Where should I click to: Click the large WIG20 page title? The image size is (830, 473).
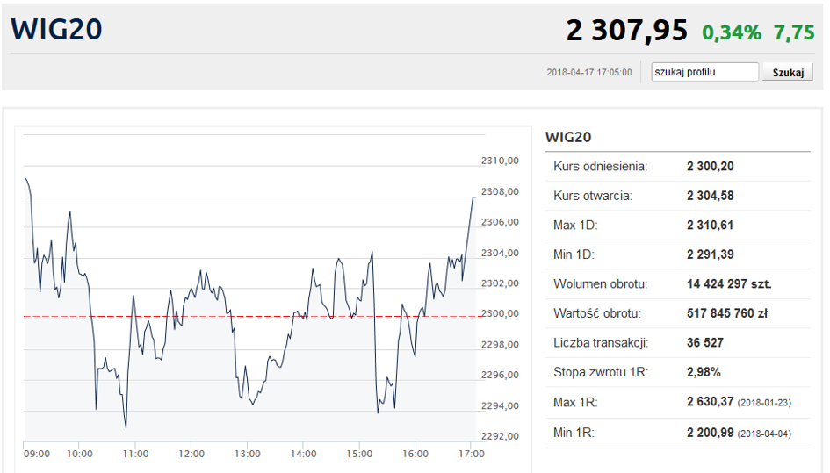tap(57, 29)
